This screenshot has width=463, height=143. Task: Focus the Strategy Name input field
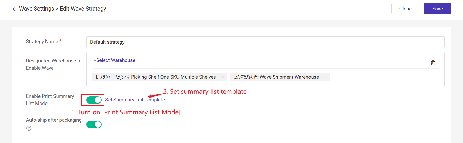pyautogui.click(x=265, y=42)
